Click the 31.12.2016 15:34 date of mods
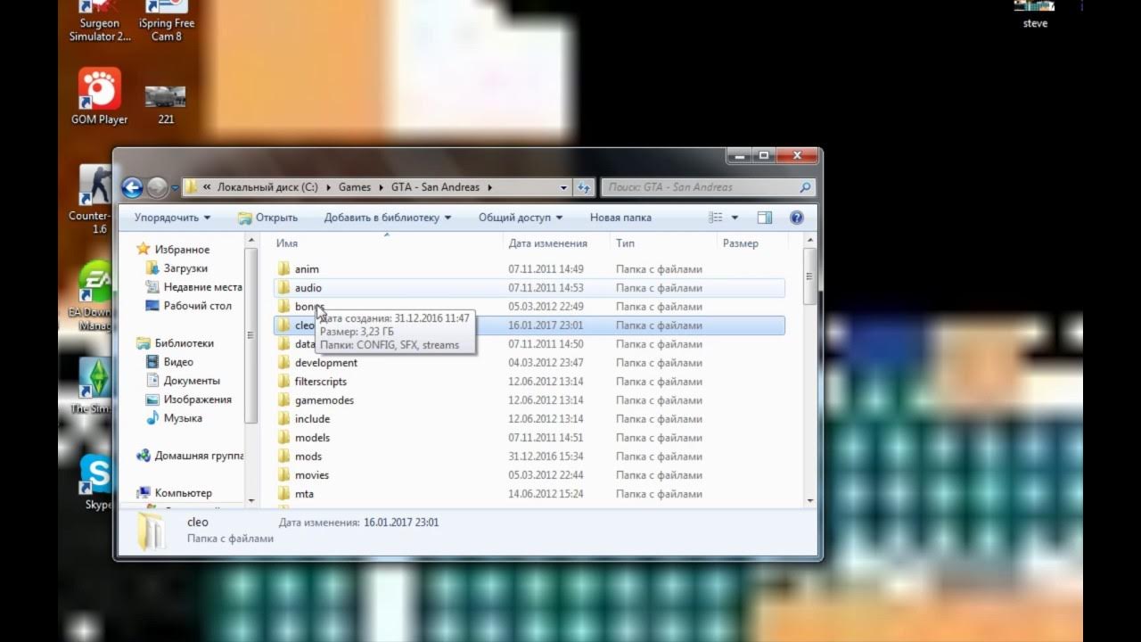This screenshot has height=642, width=1141. pyautogui.click(x=546, y=457)
